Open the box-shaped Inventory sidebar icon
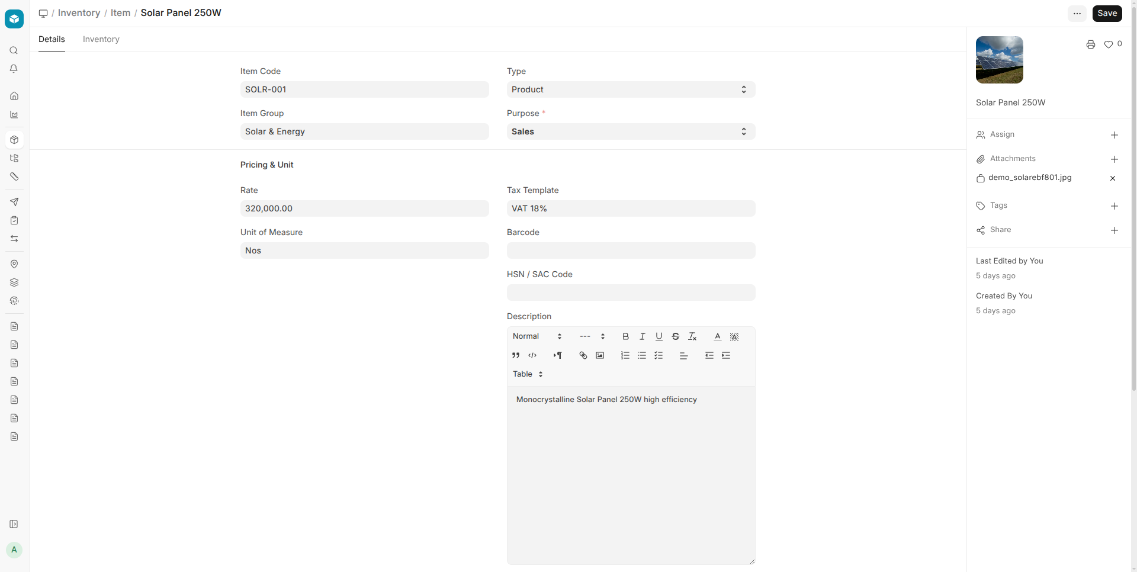The width and height of the screenshot is (1137, 572). coord(14,140)
